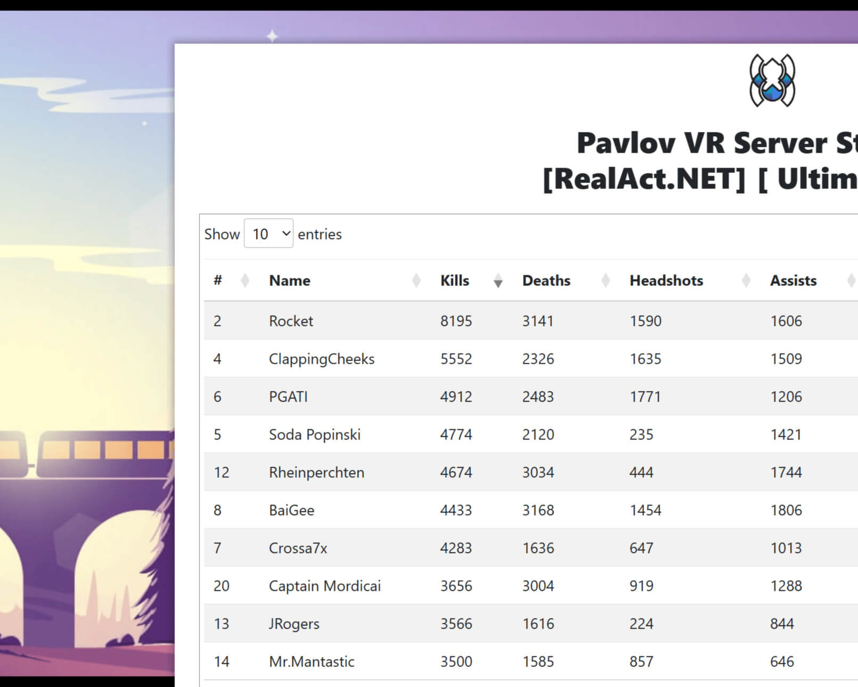
Task: Click Captain Mordicai's deaths value 3004
Action: click(538, 586)
